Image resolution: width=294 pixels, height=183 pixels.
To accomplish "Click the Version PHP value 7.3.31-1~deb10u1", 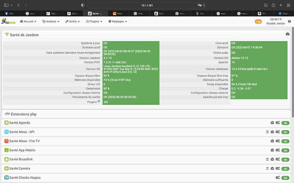I will click(115, 62).
